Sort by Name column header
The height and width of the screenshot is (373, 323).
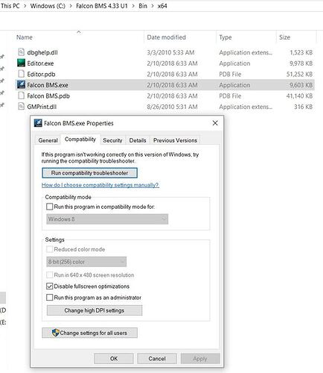[x=25, y=37]
